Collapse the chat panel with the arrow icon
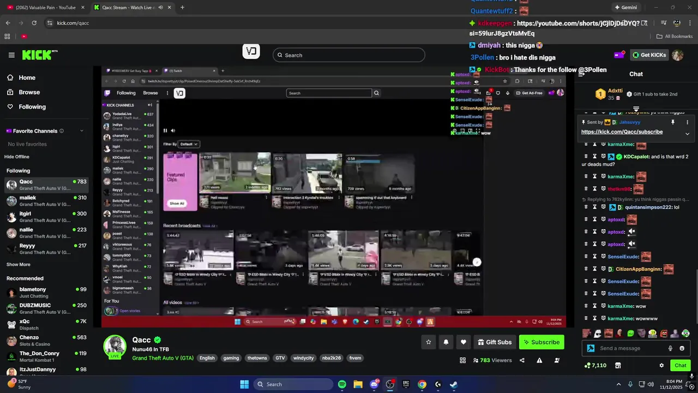Image resolution: width=698 pixels, height=393 pixels. pos(581,74)
